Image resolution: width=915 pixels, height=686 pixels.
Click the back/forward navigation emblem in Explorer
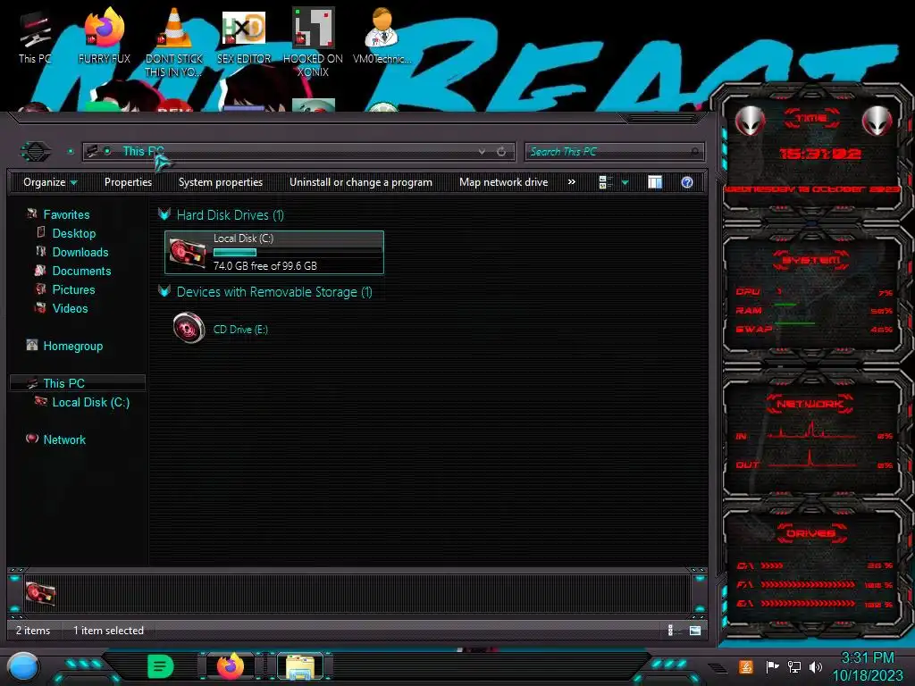36,152
